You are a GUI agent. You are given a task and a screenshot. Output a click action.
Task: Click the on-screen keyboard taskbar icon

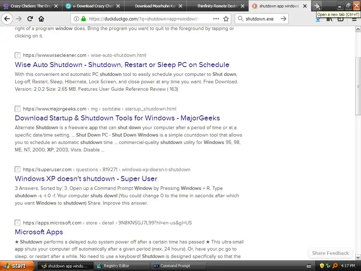coord(309,266)
